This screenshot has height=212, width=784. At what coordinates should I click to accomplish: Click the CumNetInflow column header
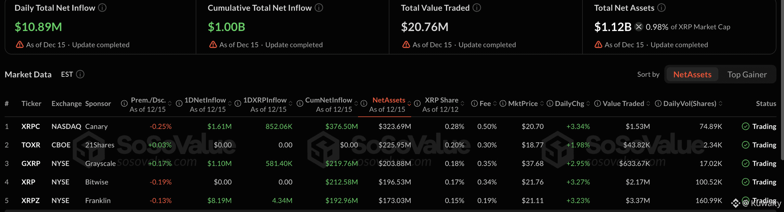pyautogui.click(x=329, y=100)
